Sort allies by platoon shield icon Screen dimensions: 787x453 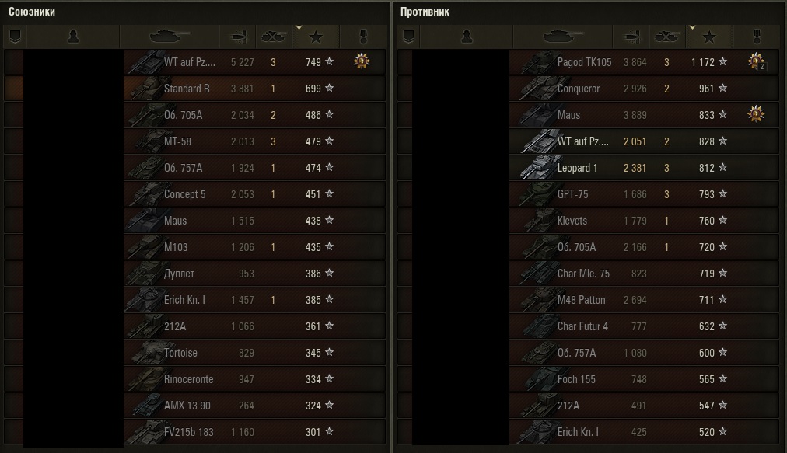[15, 37]
